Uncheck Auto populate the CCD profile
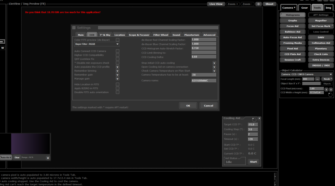 (x=118, y=67)
